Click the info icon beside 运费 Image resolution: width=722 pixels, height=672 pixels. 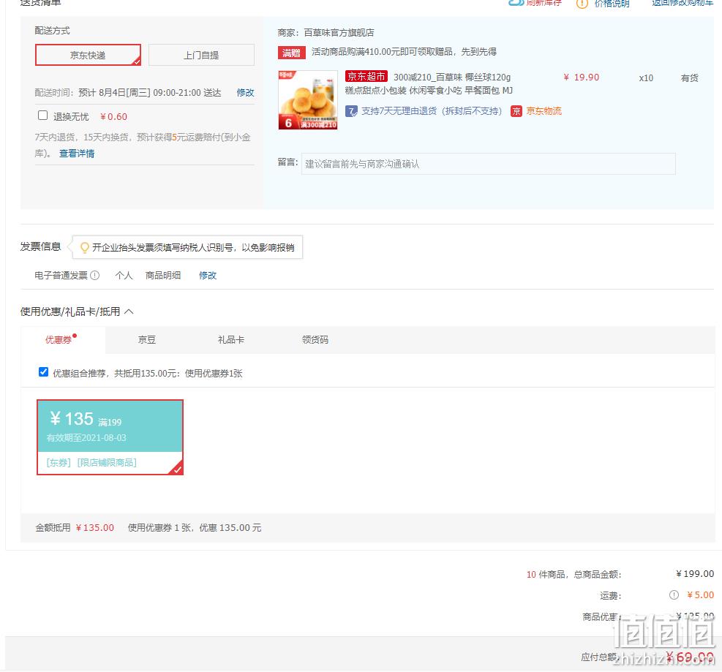[674, 595]
